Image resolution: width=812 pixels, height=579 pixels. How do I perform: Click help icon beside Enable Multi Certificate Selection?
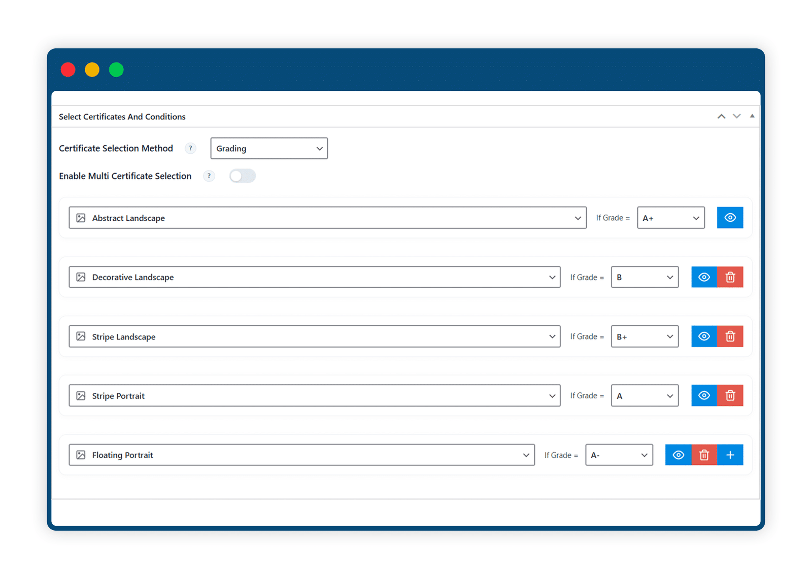tap(209, 176)
